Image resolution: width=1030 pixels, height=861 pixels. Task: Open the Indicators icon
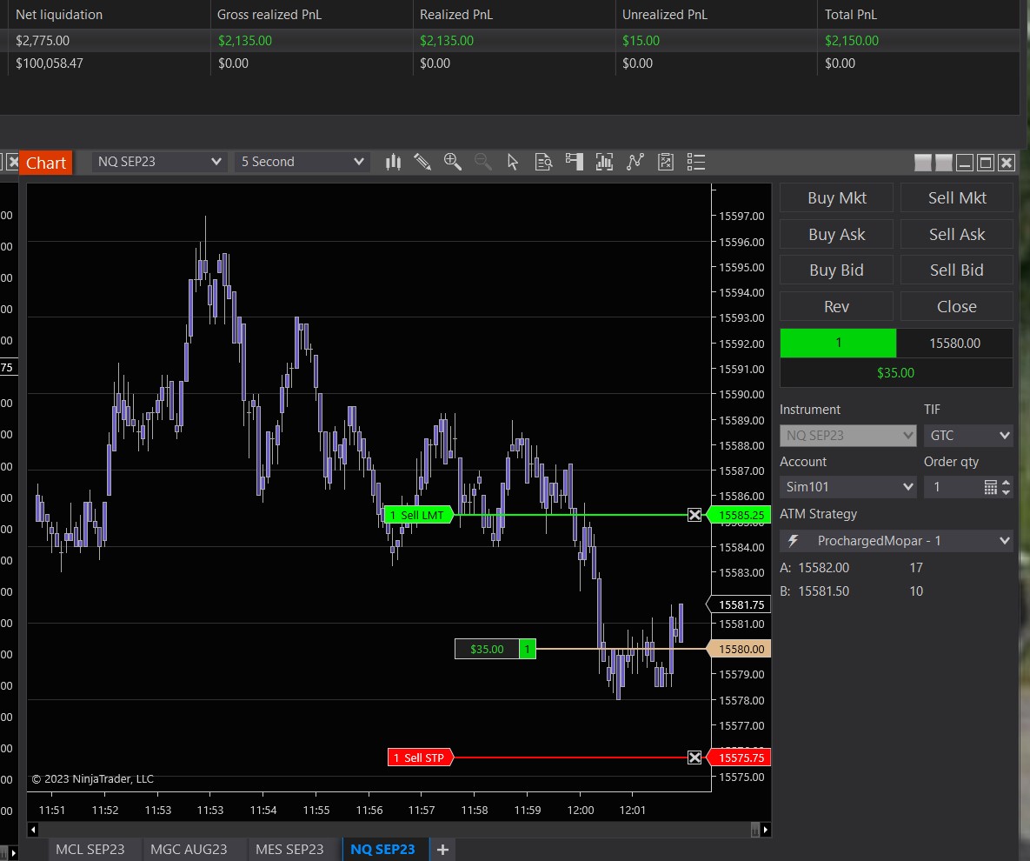point(635,162)
